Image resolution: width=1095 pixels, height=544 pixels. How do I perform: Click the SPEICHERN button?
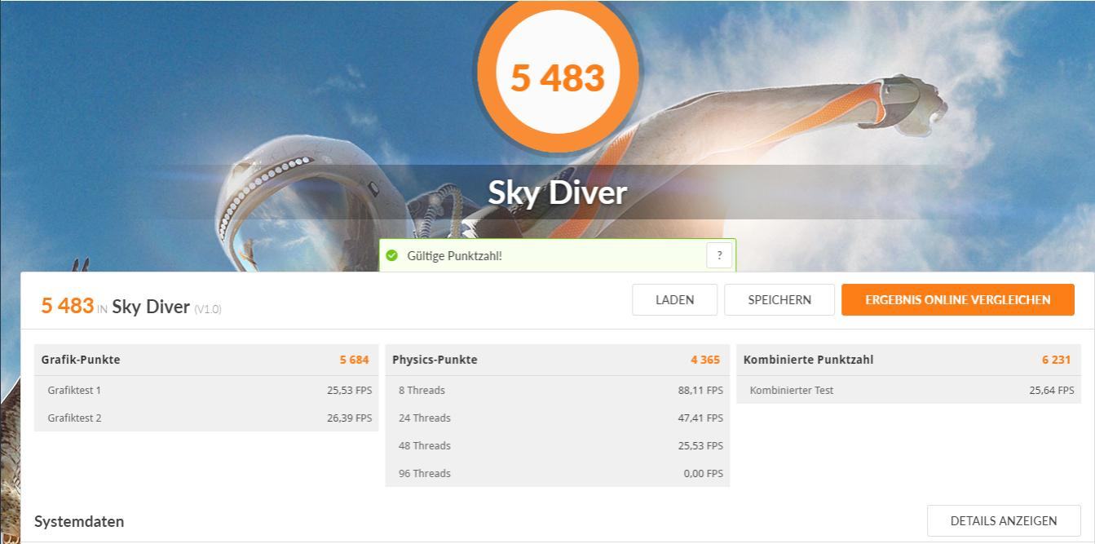tap(779, 299)
